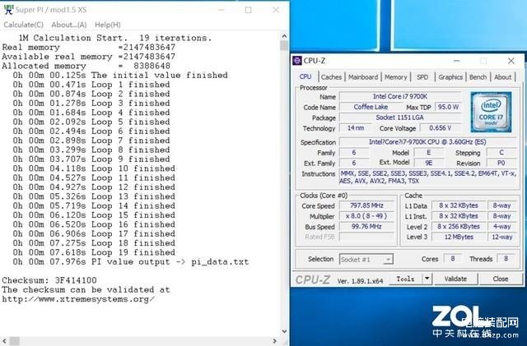The image size is (527, 346).
Task: Click the Max TDP value '95.0 W'
Action: pos(448,107)
